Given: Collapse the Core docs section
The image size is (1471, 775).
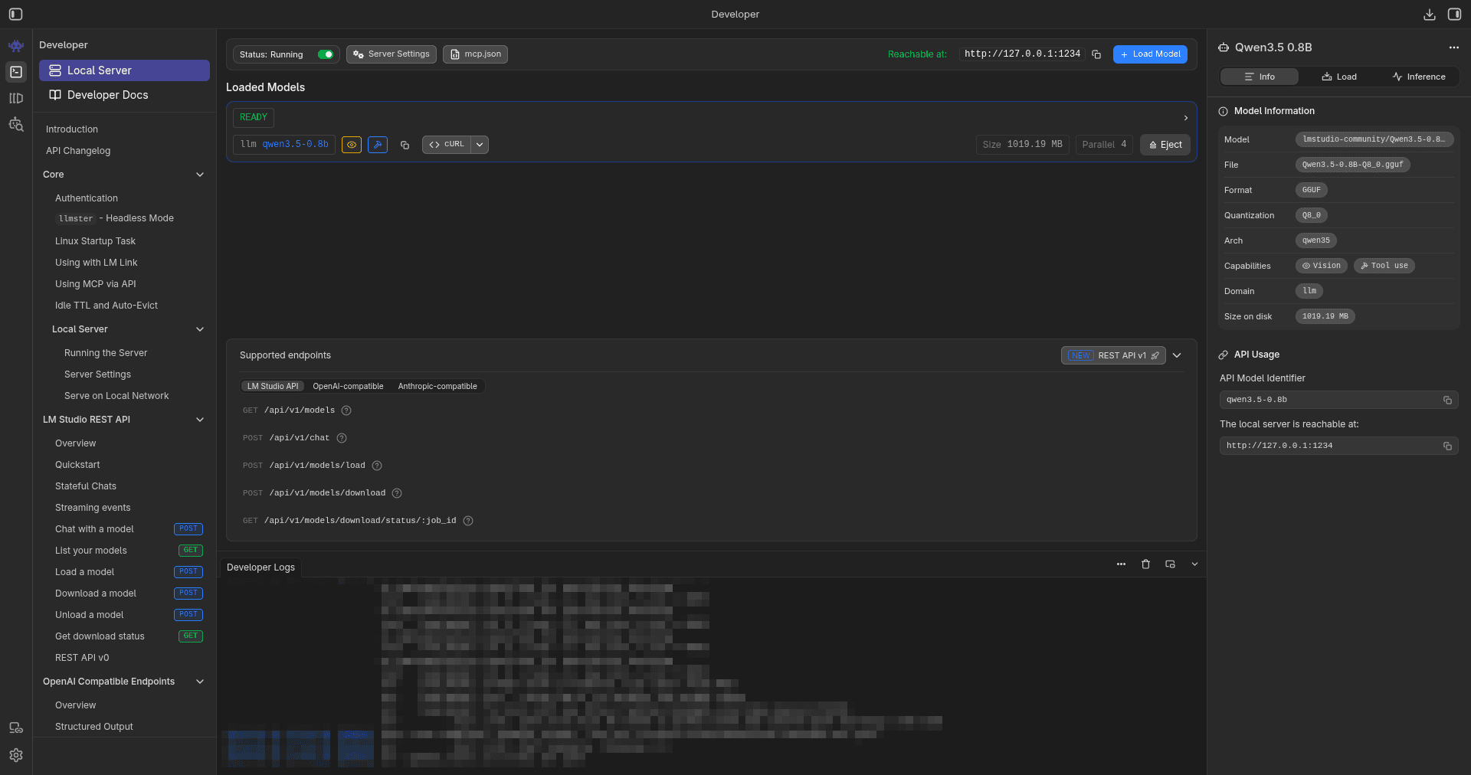Looking at the screenshot, I should (x=200, y=175).
